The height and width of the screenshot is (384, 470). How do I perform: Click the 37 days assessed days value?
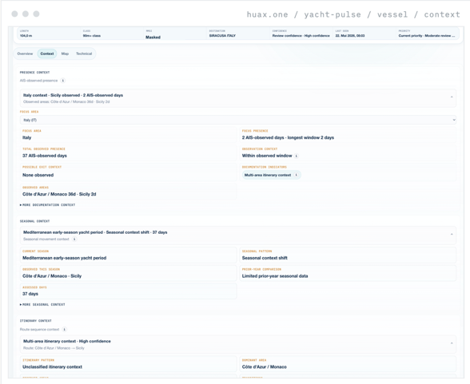30,294
